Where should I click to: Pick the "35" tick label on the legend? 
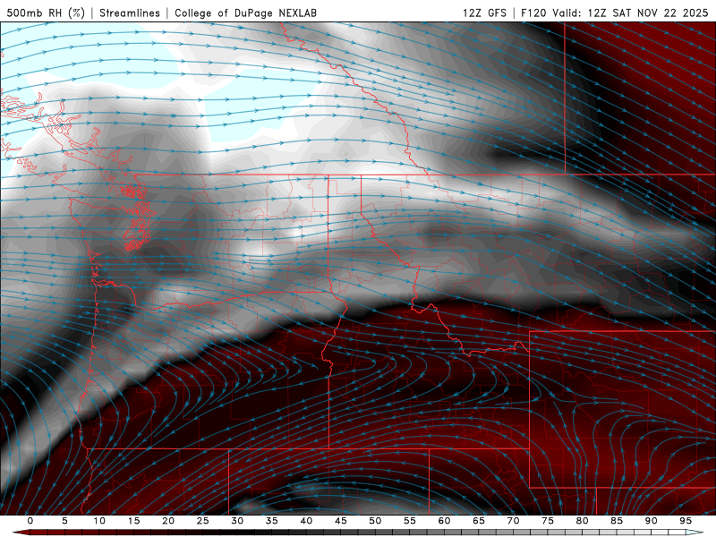pyautogui.click(x=272, y=521)
